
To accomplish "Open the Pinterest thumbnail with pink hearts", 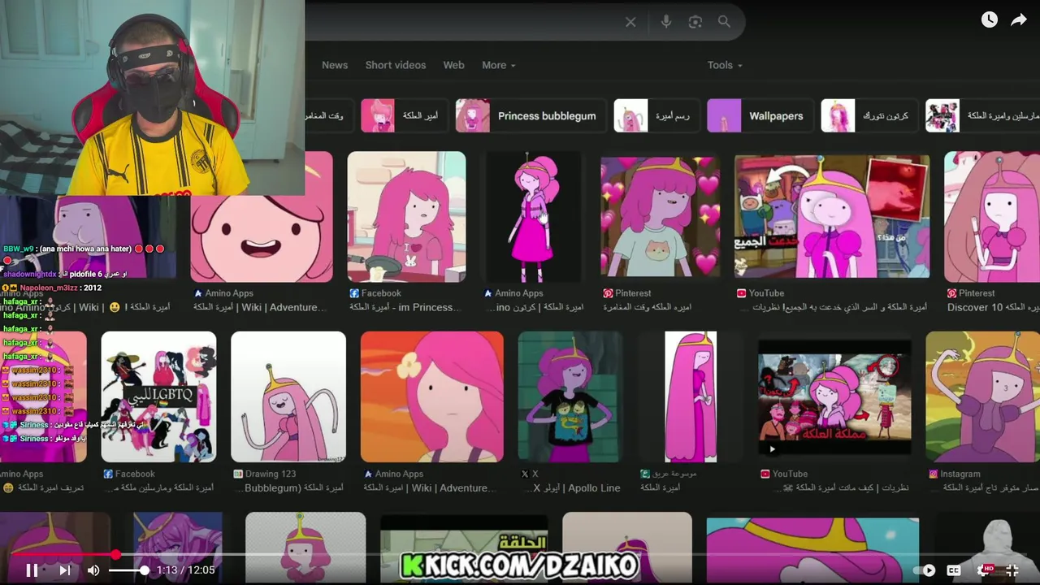I will point(660,217).
